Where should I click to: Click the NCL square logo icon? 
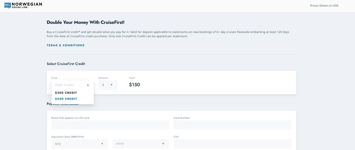pos(7,5)
